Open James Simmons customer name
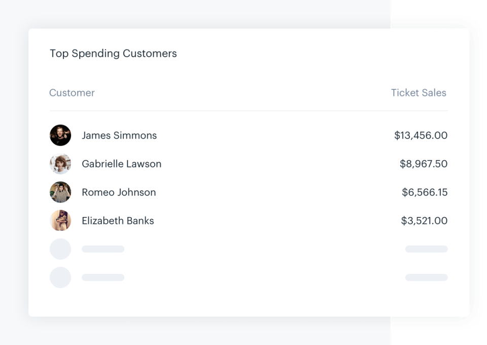Screen dimensions: 487x345 119,135
